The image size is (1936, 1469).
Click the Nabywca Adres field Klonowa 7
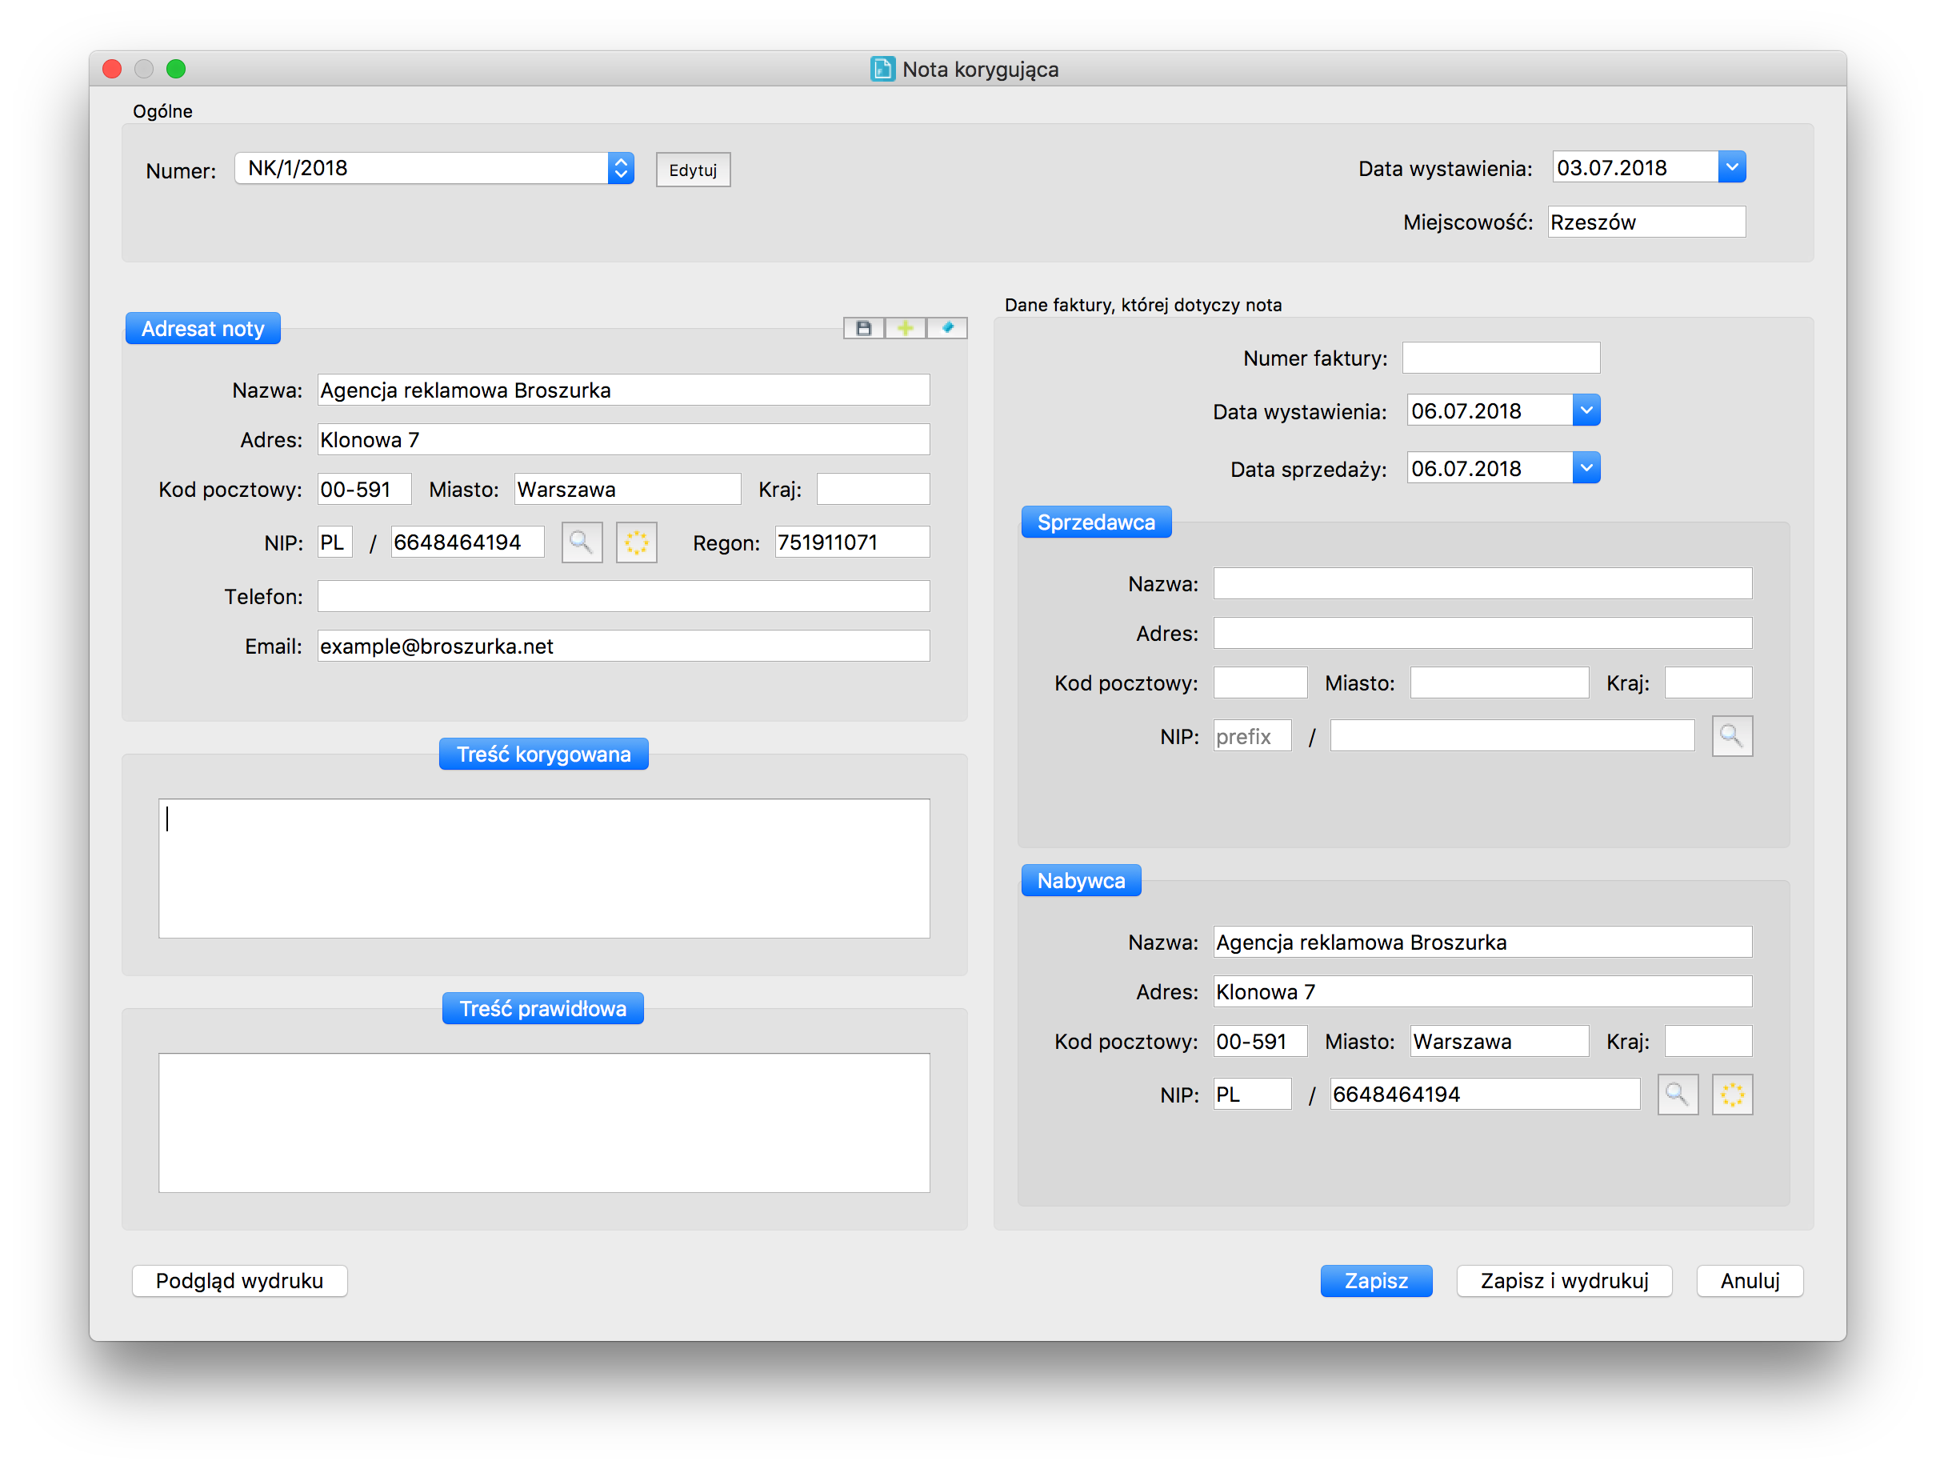coord(1482,992)
